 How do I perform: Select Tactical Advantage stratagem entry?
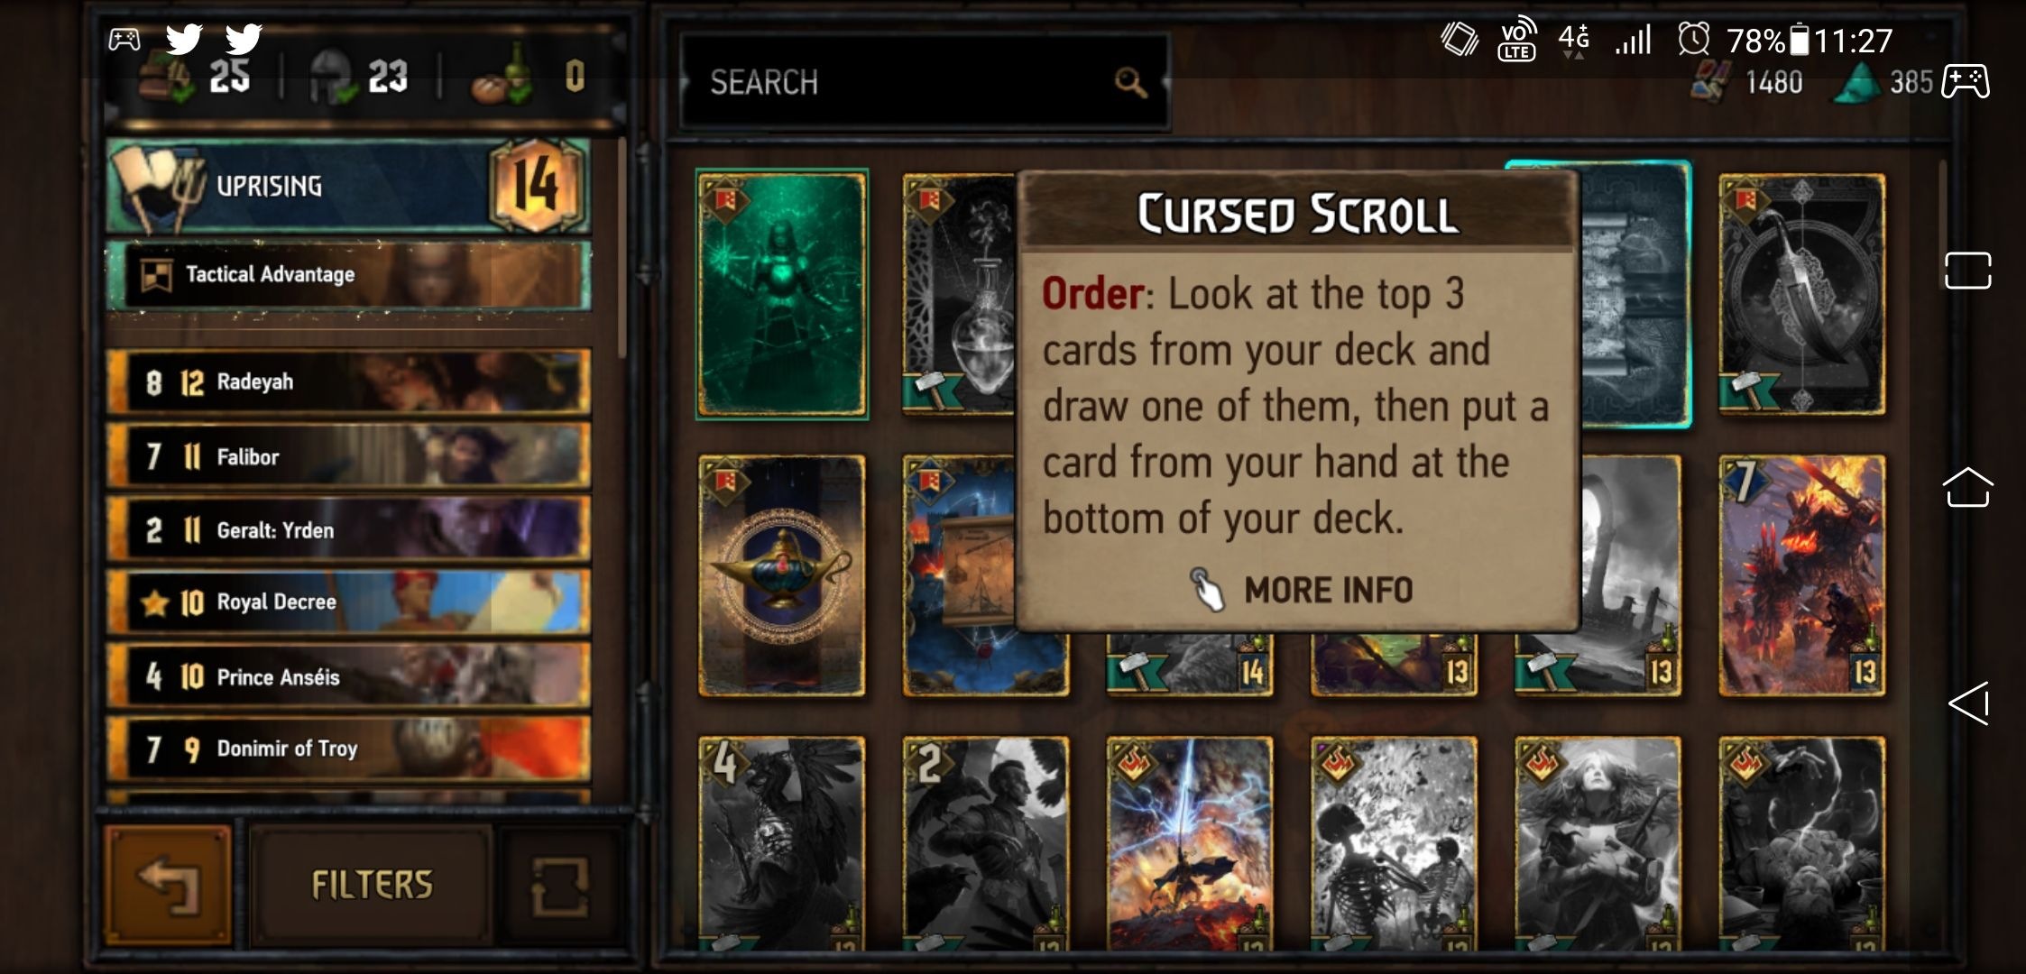point(349,275)
